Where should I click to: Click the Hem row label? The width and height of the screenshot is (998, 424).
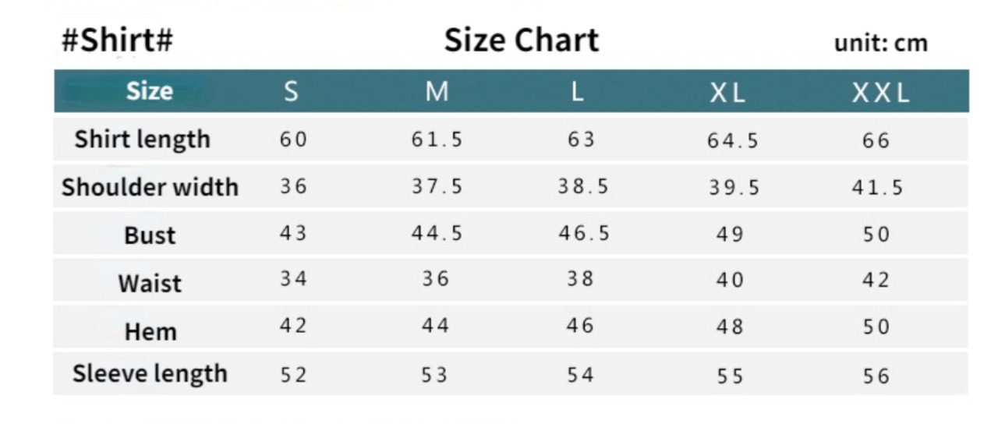pos(150,331)
